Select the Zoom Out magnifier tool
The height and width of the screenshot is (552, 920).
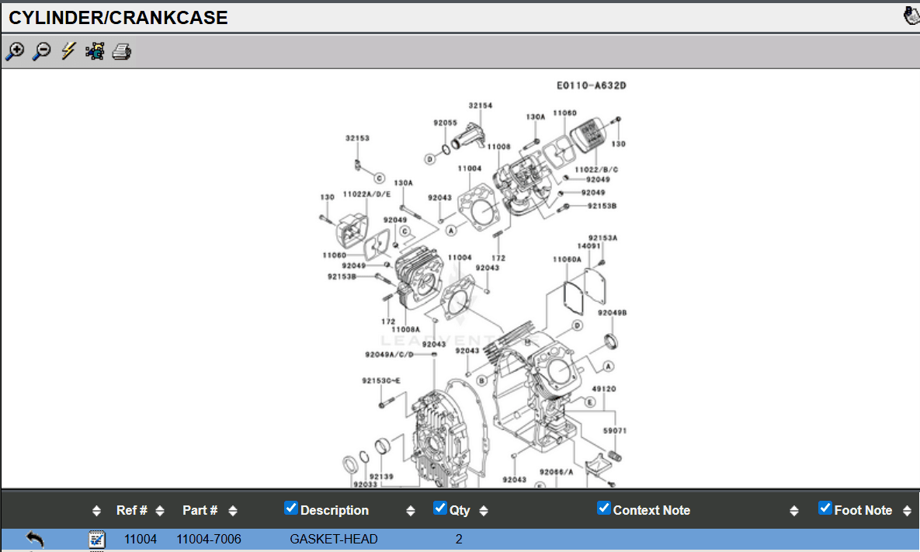(x=41, y=51)
